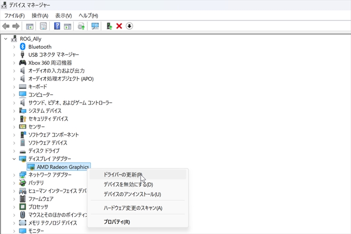Go back with the left arrow toolbar icon

(x=6, y=26)
